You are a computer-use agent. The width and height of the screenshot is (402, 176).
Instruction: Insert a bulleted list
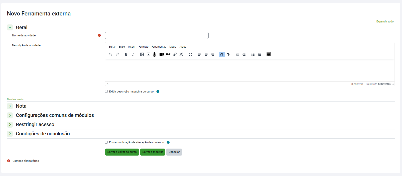(x=253, y=54)
